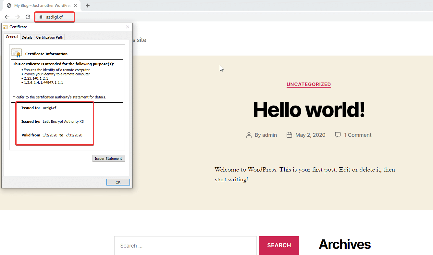This screenshot has height=255, width=433.
Task: Click the author person icon beside By admin
Action: pyautogui.click(x=249, y=134)
